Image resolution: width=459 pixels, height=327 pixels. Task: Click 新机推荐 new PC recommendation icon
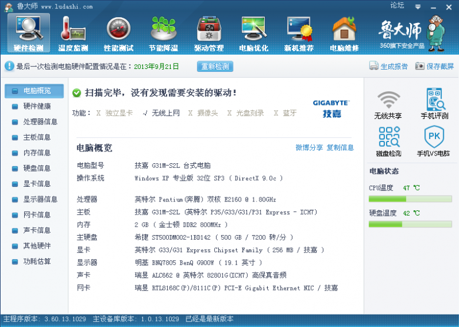(x=299, y=32)
